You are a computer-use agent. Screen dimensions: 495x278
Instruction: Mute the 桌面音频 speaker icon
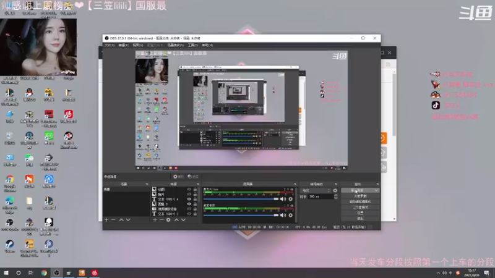[283, 215]
